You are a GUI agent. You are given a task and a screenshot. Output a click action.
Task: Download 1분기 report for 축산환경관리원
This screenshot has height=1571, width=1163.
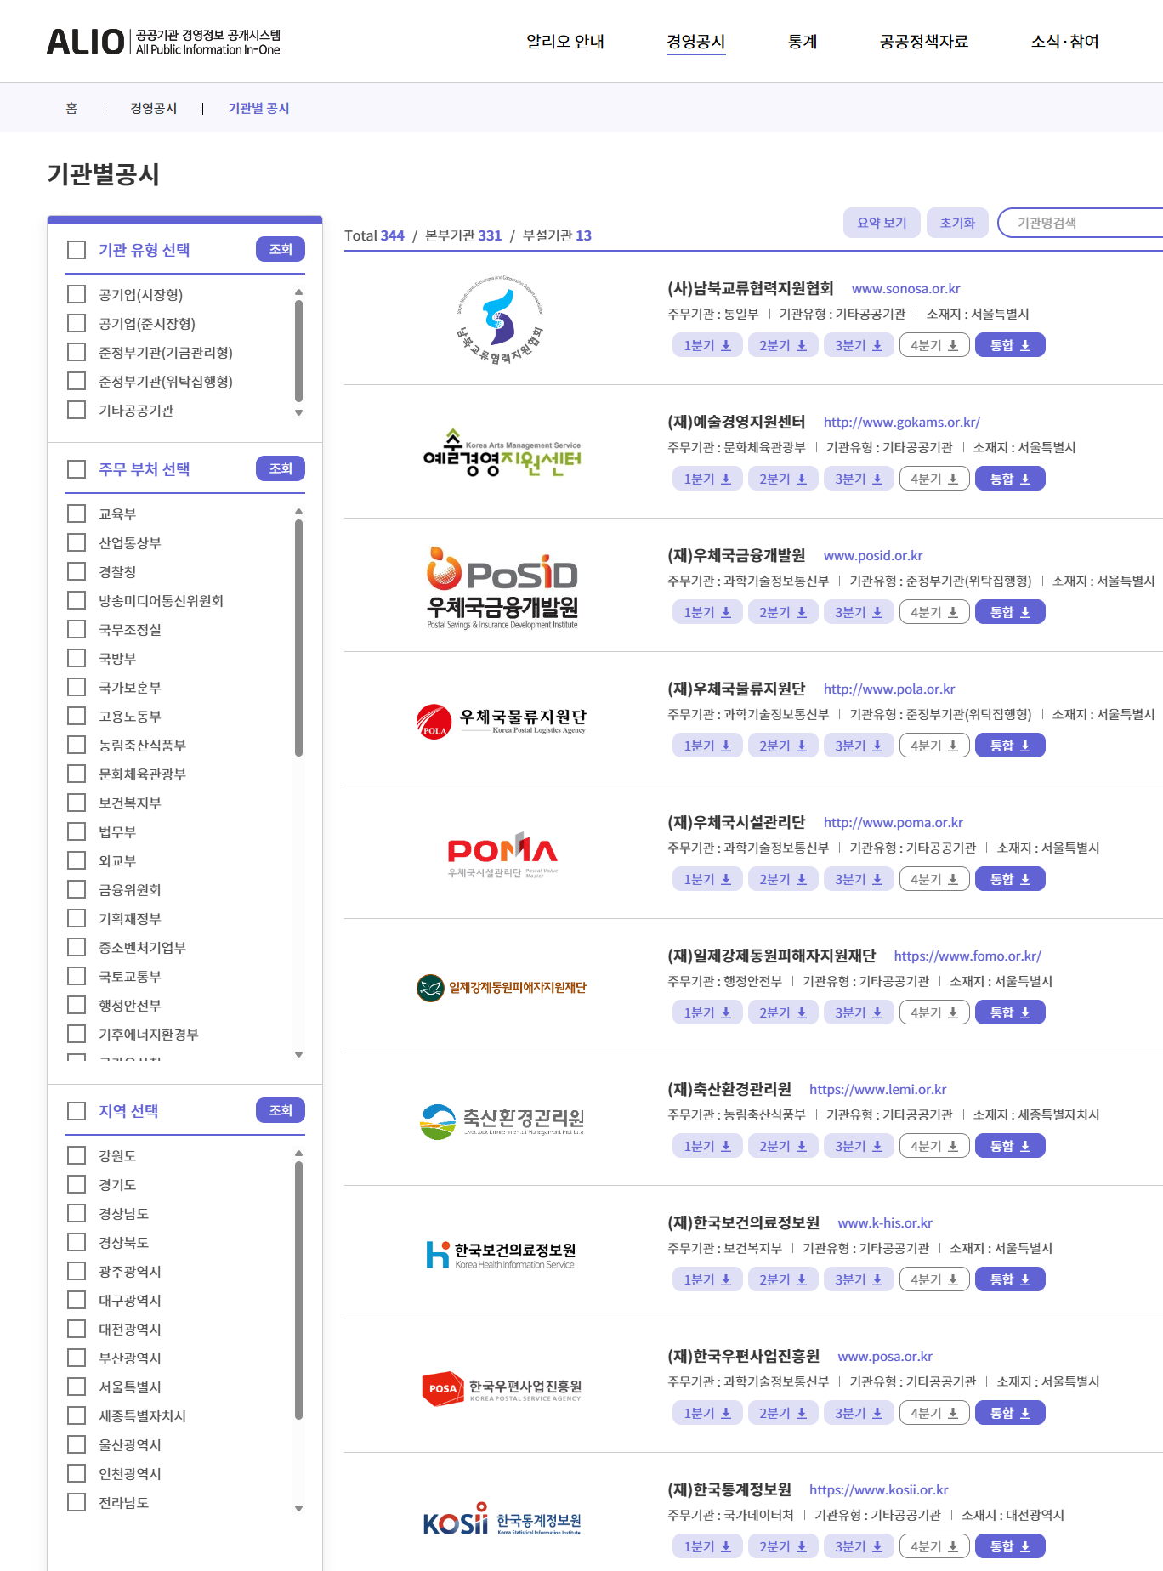tap(707, 1146)
